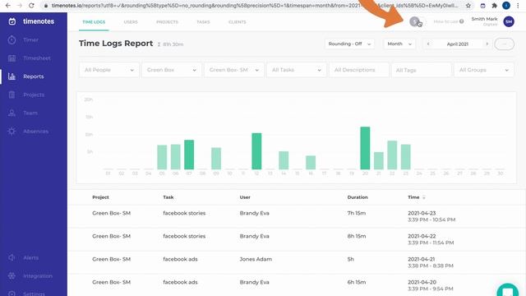Click the All Tags input field
This screenshot has width=526, height=296.
pos(422,70)
